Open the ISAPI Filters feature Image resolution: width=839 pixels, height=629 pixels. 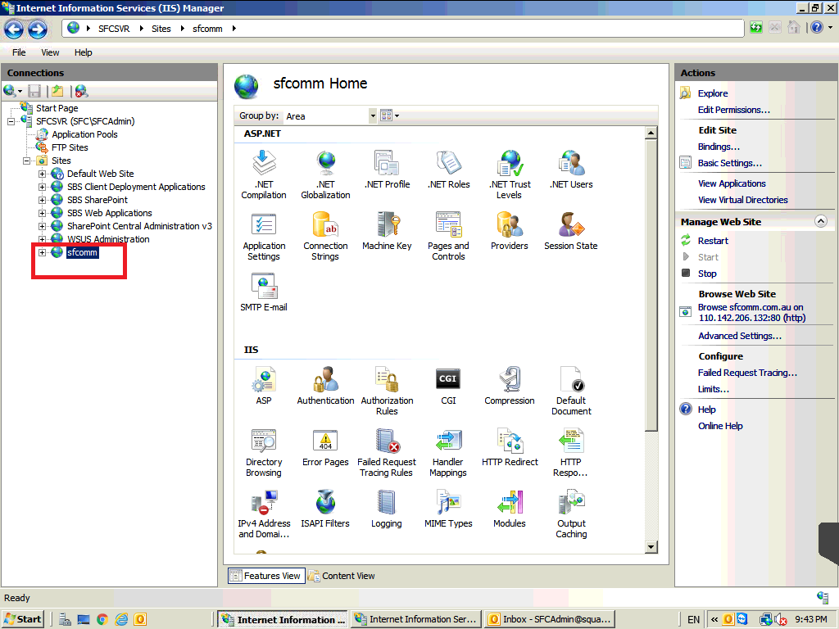coord(325,509)
